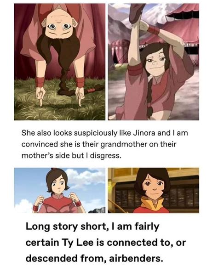The image size is (218, 272).
Task: Open the leg-stretch pose image with tents
Action: coord(154,62)
